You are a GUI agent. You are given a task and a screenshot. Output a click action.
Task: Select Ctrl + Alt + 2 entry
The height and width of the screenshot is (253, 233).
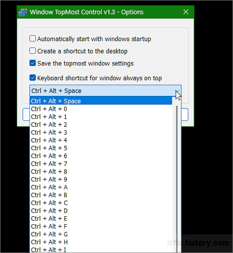[101, 125]
